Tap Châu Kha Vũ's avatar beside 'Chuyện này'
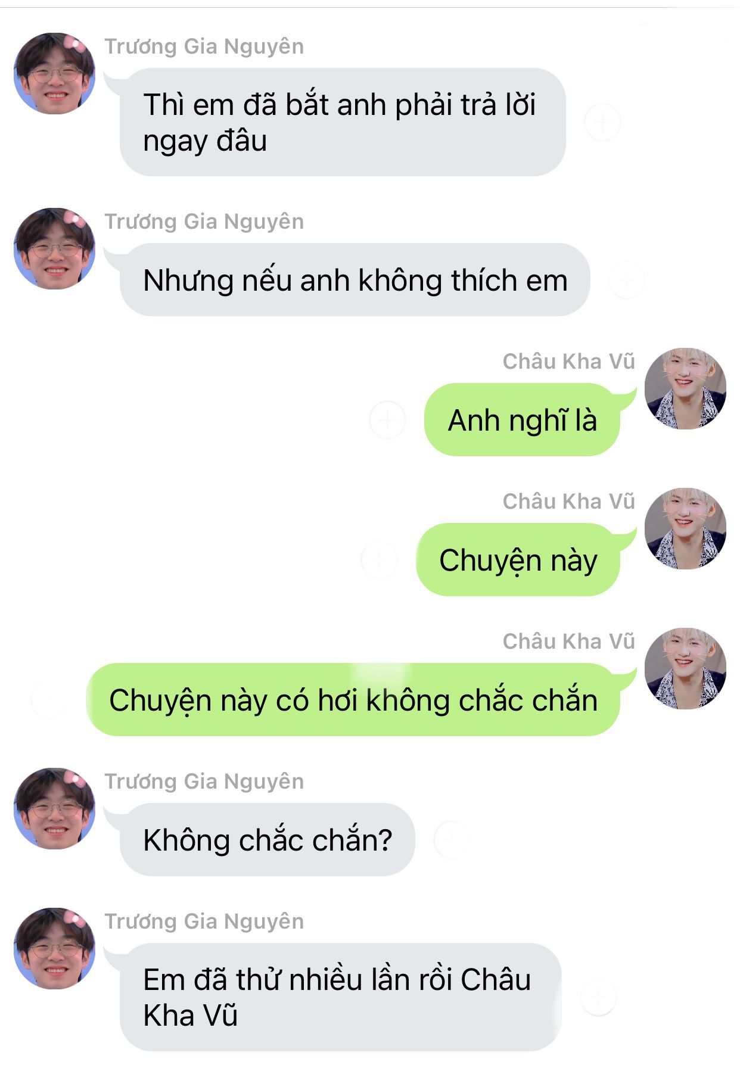The width and height of the screenshot is (740, 1068). click(x=685, y=528)
